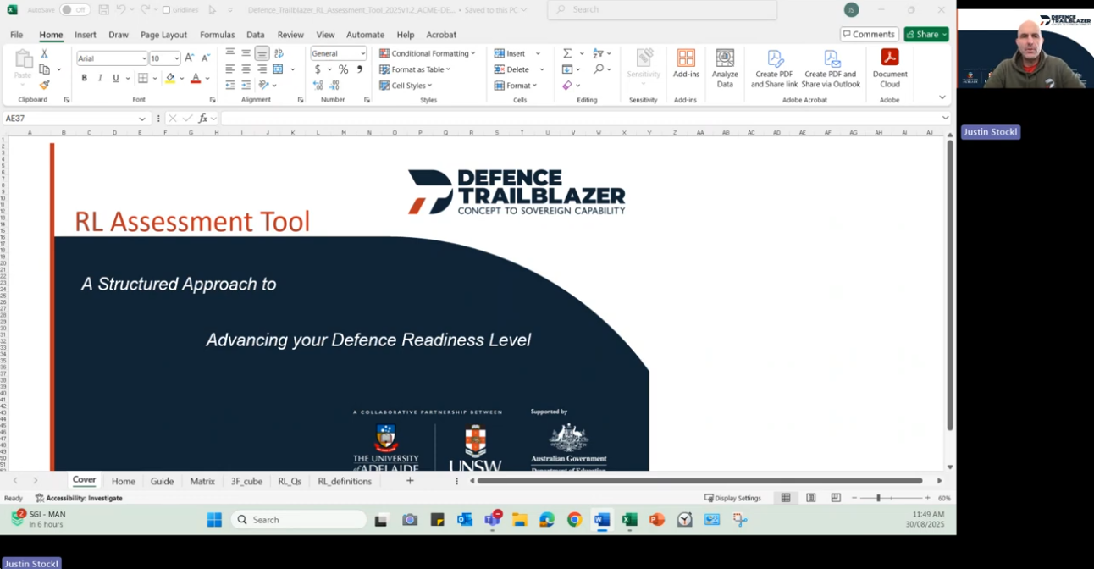Image resolution: width=1094 pixels, height=569 pixels.
Task: Click the Analyze Data button
Action: 725,68
